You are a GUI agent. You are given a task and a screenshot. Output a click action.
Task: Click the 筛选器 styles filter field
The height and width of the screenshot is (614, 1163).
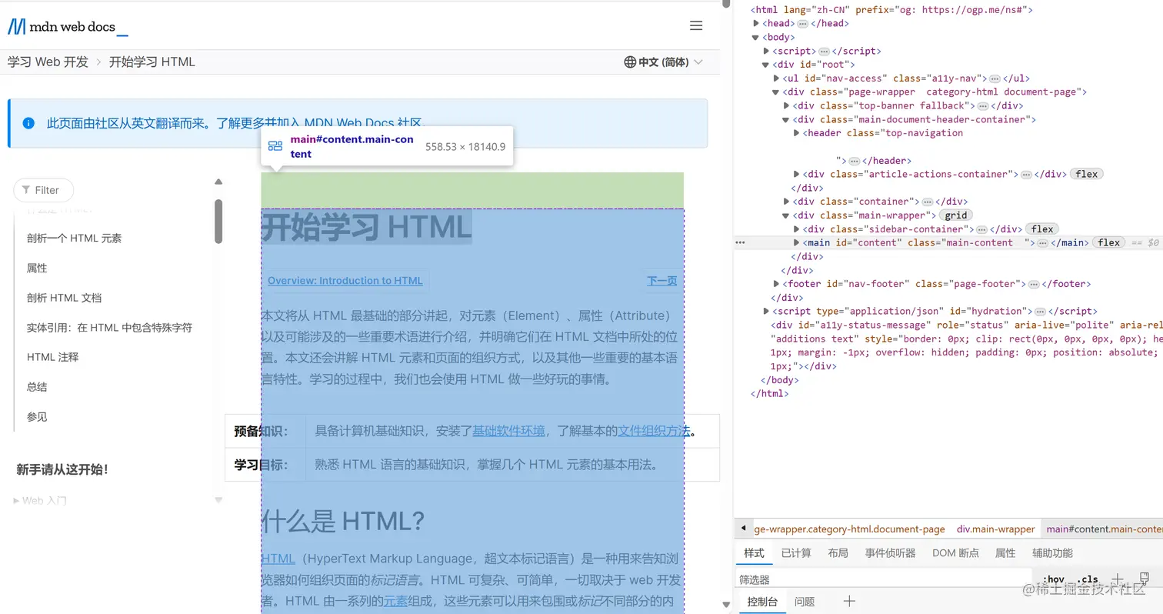tap(883, 579)
